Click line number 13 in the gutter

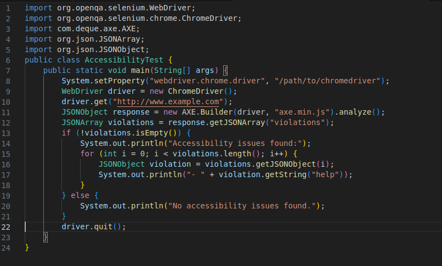6,133
